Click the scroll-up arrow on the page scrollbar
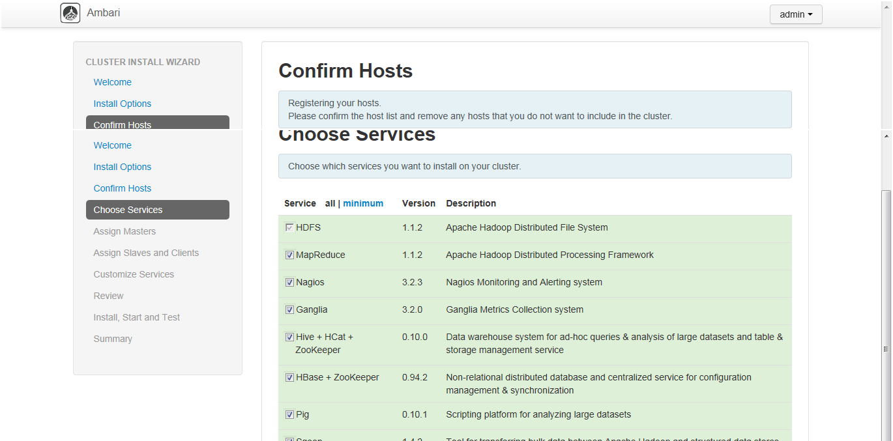The height and width of the screenshot is (441, 893). click(x=886, y=136)
